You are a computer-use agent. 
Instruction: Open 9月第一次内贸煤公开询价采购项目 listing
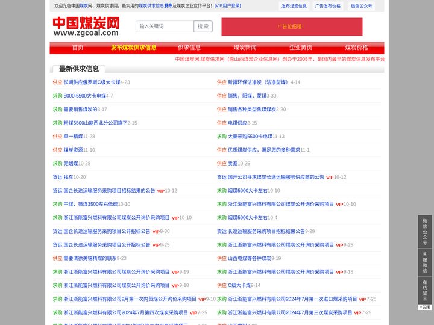130,299
